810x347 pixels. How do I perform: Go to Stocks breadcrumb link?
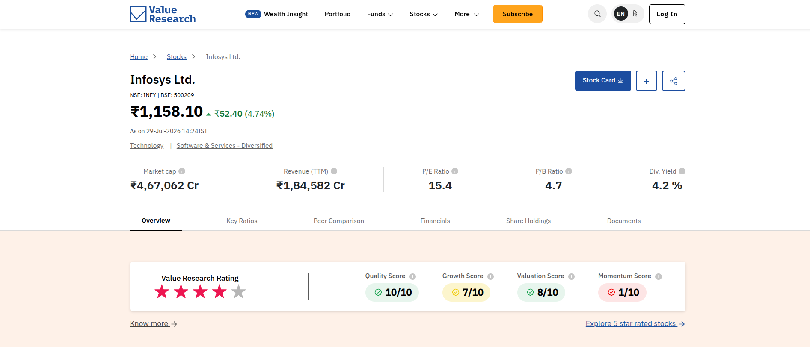pos(177,57)
